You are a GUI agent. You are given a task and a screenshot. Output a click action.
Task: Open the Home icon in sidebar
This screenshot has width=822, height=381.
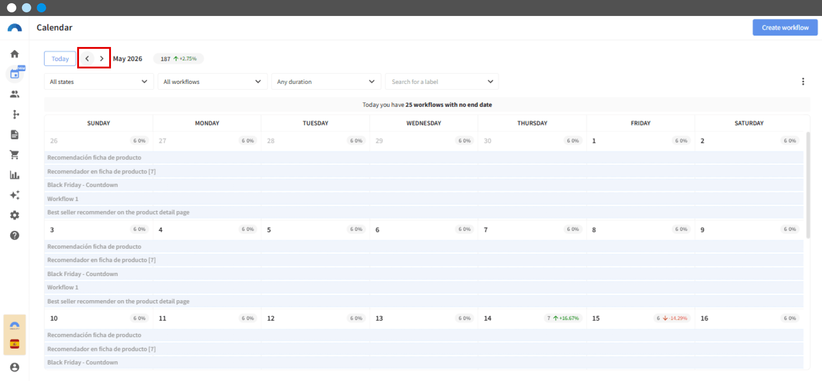(15, 54)
